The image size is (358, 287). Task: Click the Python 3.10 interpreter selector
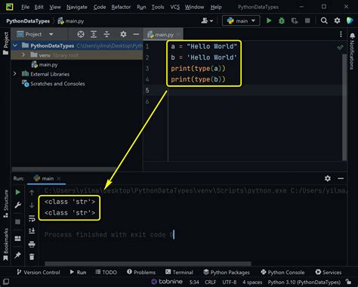304,282
